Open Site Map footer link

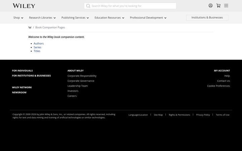point(158,115)
